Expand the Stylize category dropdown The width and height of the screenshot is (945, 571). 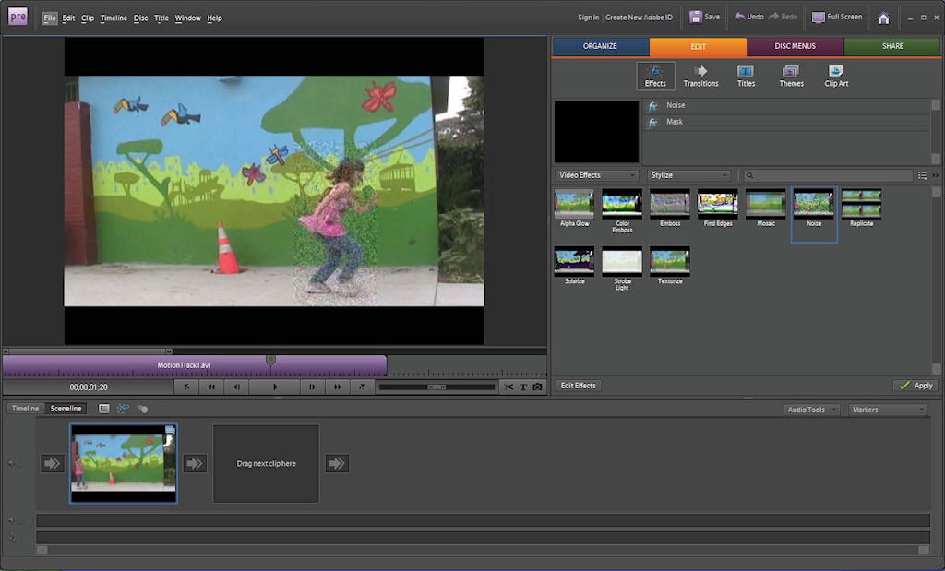(x=688, y=175)
